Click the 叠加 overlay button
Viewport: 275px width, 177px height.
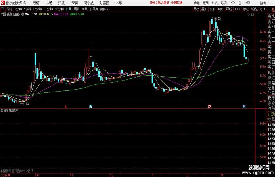(204, 9)
